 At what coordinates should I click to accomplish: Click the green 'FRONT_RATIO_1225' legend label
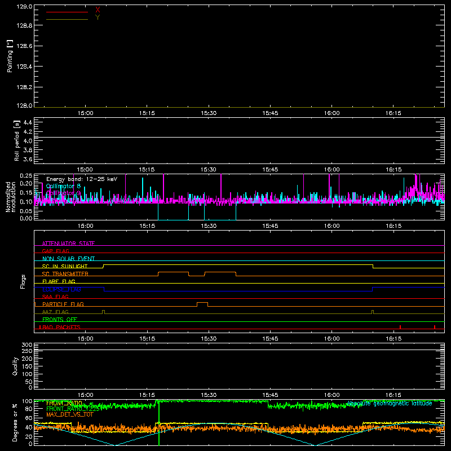click(73, 409)
